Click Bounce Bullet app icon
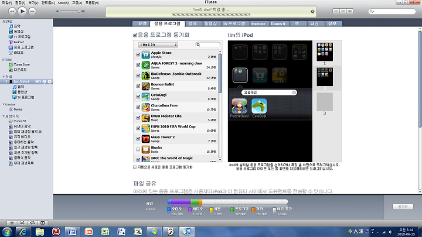 point(145,86)
